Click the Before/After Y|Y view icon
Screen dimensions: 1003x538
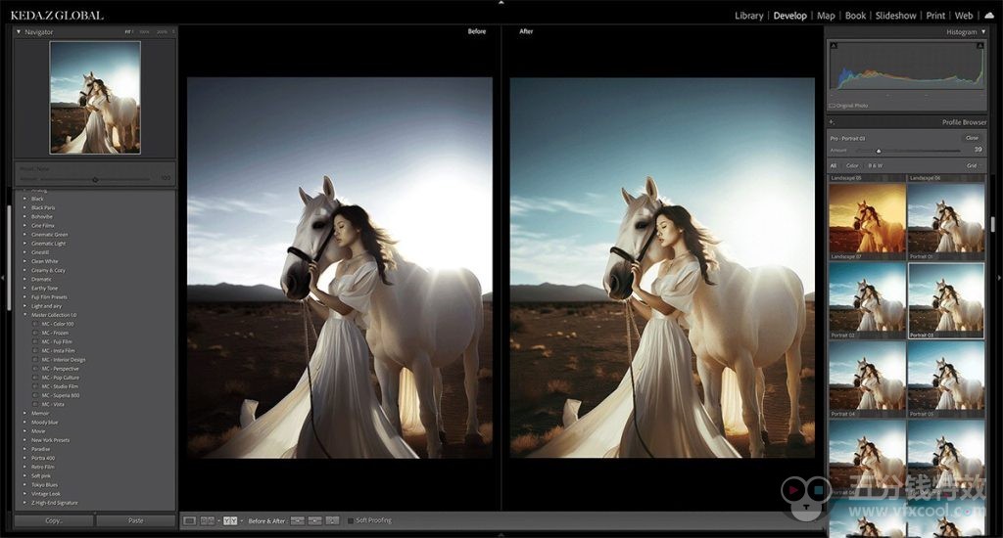tap(230, 520)
